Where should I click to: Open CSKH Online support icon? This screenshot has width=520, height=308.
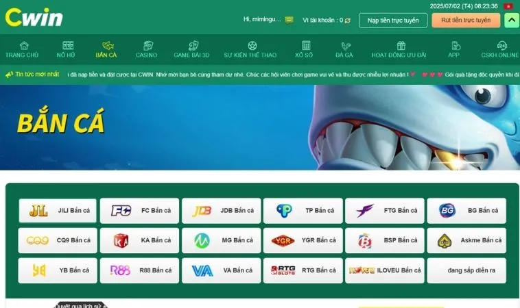pos(501,45)
